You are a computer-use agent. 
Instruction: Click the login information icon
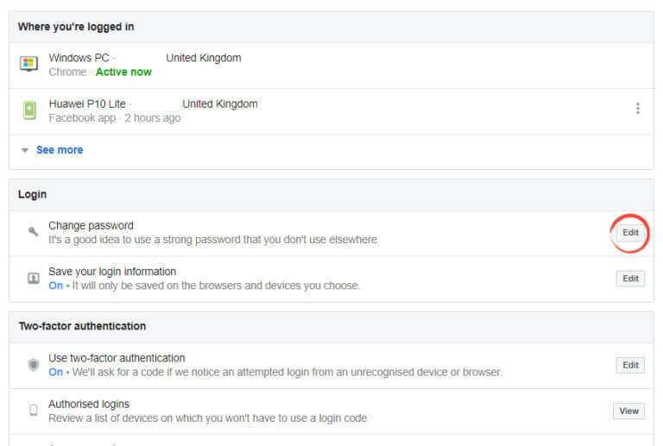point(33,279)
